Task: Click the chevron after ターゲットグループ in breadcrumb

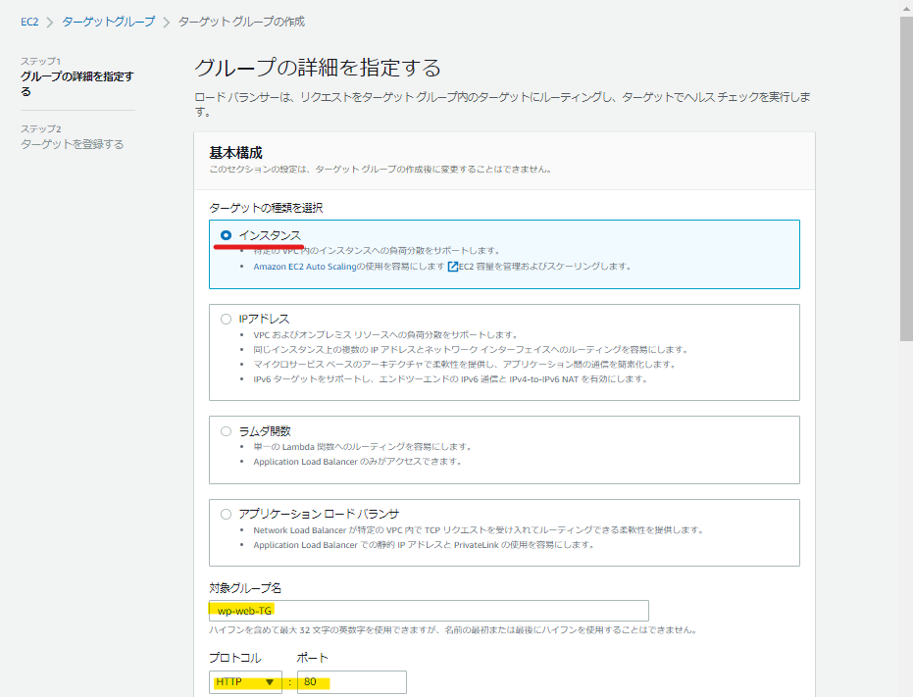Action: (x=167, y=23)
